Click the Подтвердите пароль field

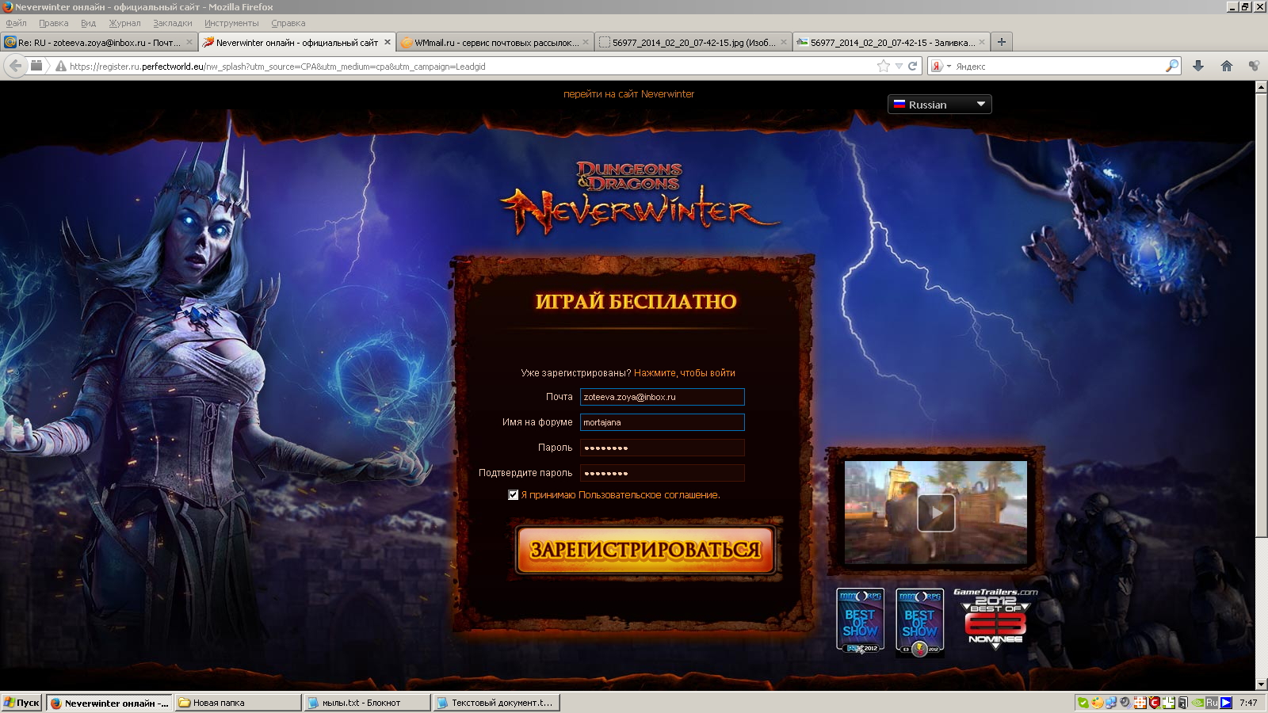click(x=662, y=473)
